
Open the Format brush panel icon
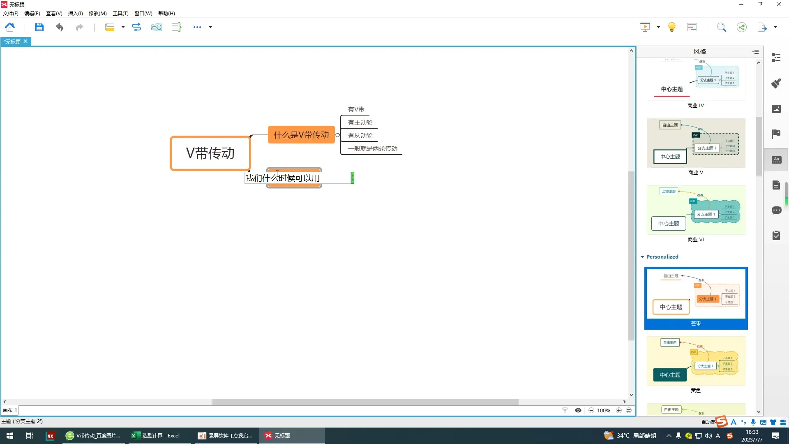[x=776, y=83]
